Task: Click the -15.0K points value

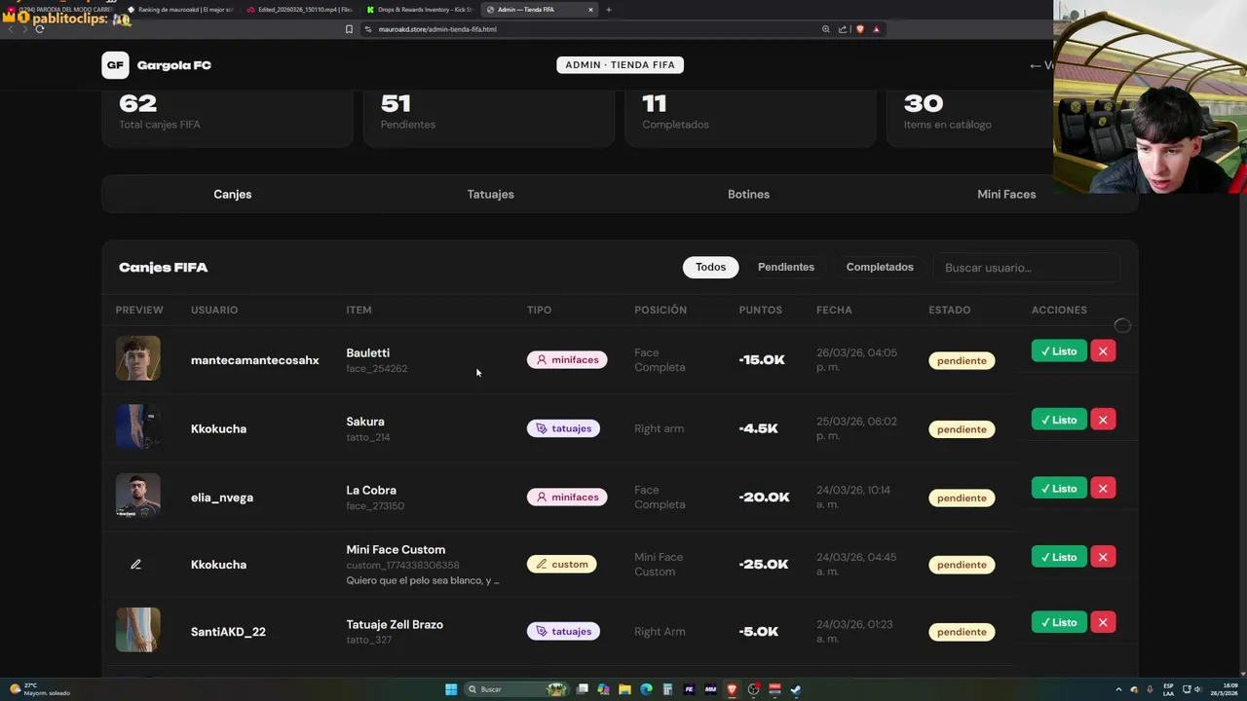Action: [x=762, y=360]
